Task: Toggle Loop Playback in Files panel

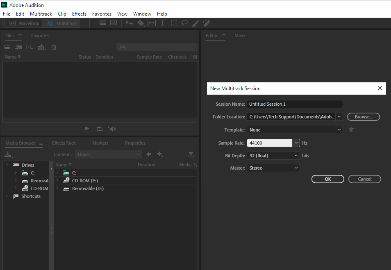Action: pos(100,129)
